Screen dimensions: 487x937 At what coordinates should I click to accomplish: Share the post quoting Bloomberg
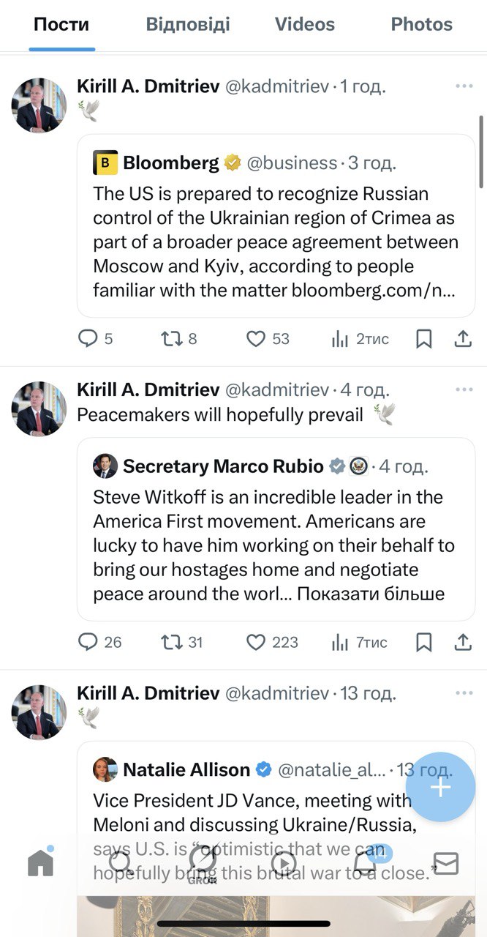(462, 339)
